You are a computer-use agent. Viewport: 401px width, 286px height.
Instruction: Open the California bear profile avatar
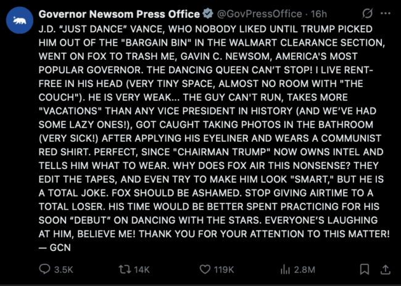[20, 20]
